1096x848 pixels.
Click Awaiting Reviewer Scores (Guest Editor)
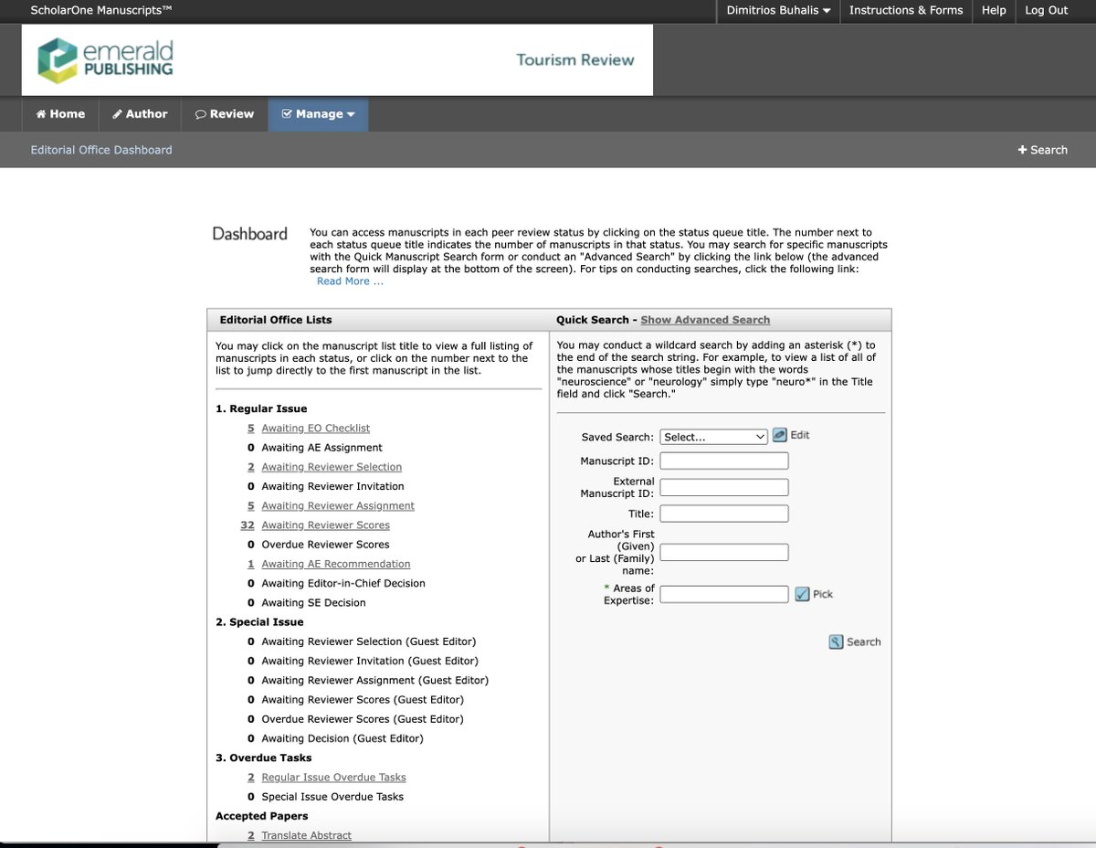363,700
